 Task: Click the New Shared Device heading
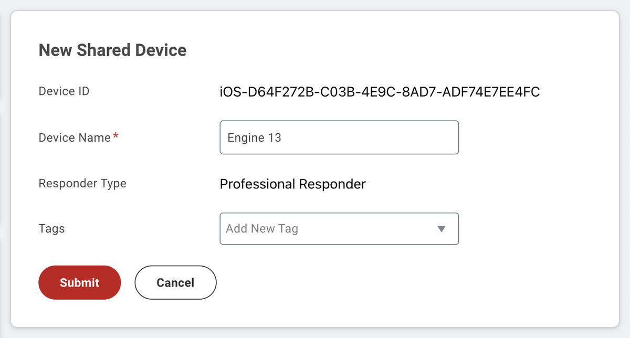pos(112,50)
